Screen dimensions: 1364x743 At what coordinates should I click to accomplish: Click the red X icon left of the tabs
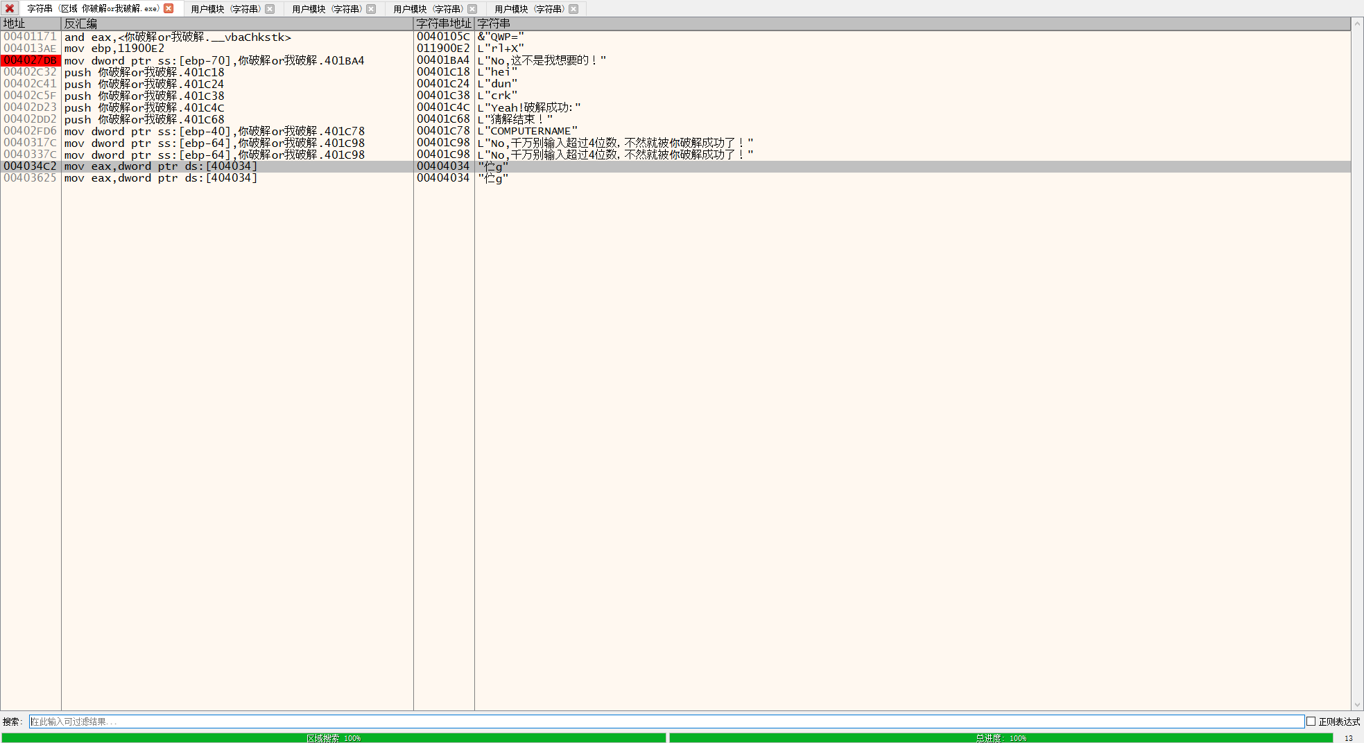pos(10,8)
